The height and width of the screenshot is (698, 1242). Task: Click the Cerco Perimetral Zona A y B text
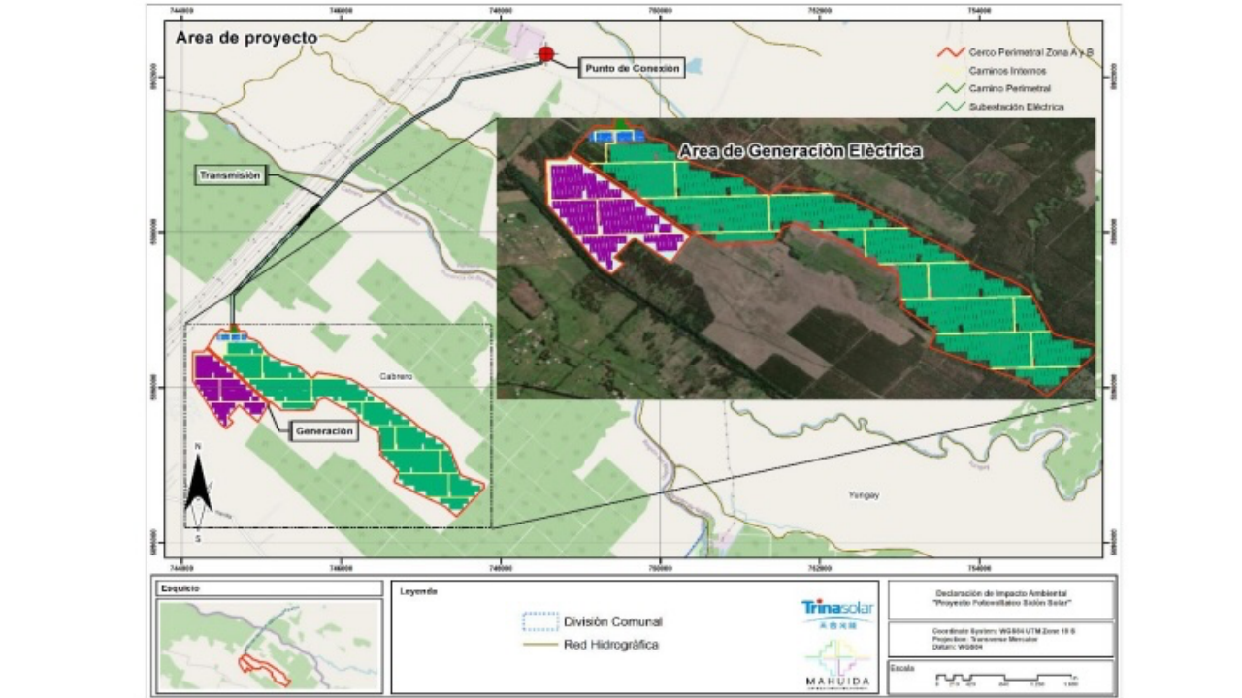coord(1031,51)
